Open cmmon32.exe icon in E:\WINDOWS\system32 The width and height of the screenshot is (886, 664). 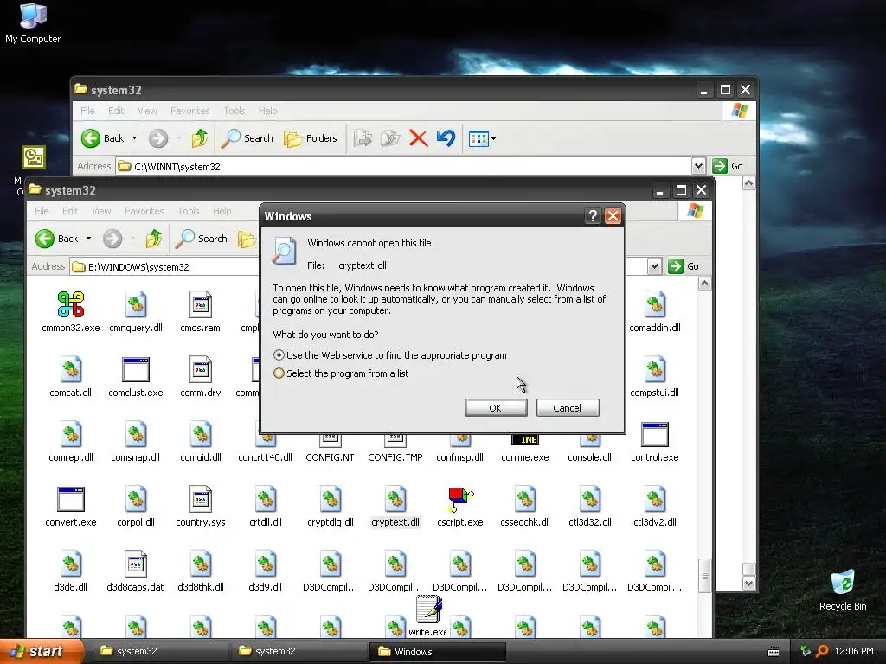click(x=71, y=305)
